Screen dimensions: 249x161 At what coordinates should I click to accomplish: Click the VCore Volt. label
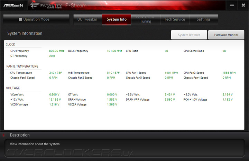17,95
